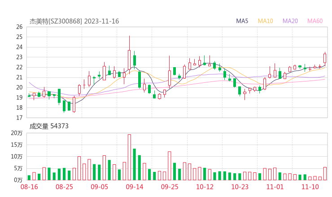This screenshot has width=332, height=197.
Task: Click the latest candlestick at the chart's right edge
Action: (x=325, y=58)
